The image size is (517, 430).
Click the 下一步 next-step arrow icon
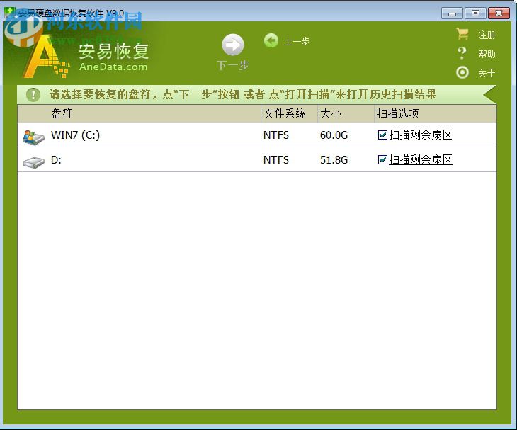tap(233, 45)
